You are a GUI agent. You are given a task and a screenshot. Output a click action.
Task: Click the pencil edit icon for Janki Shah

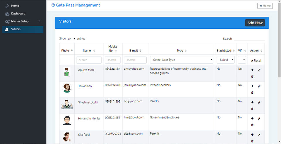pyautogui.click(x=259, y=86)
